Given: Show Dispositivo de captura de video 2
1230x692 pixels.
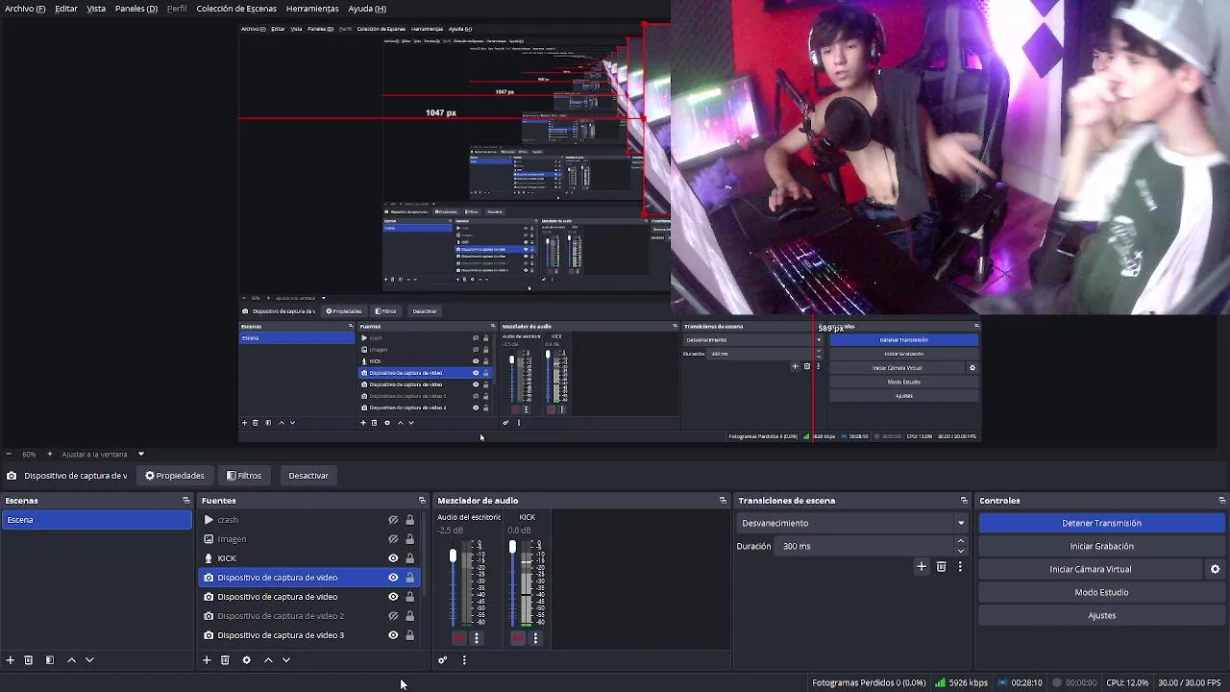Looking at the screenshot, I should point(393,616).
